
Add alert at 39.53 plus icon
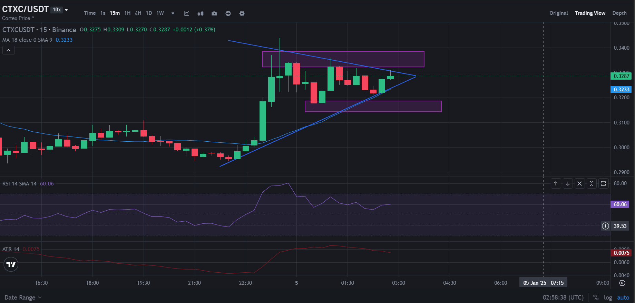(605, 226)
